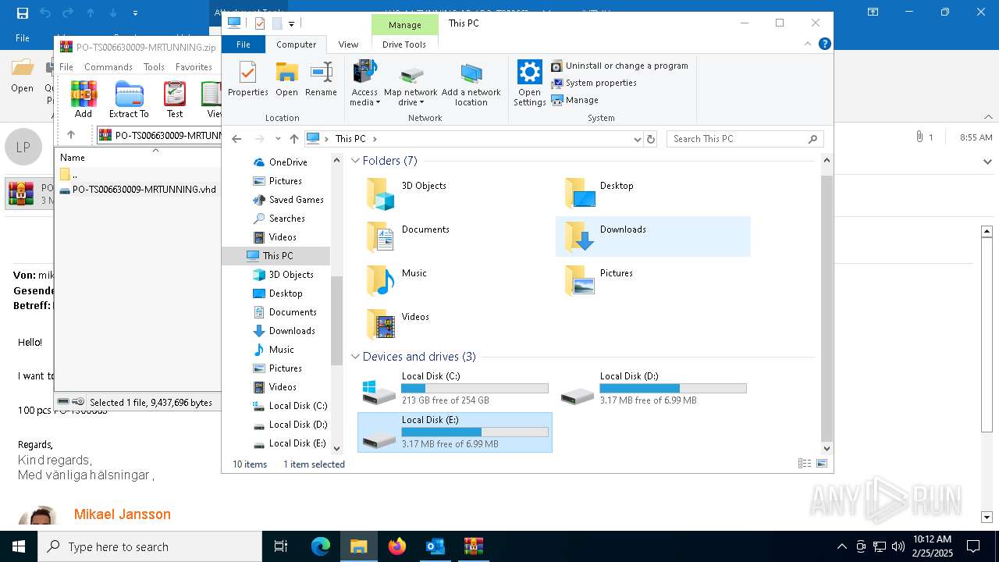999x562 pixels.
Task: Collapse the ribbon chevron
Action: click(x=809, y=44)
